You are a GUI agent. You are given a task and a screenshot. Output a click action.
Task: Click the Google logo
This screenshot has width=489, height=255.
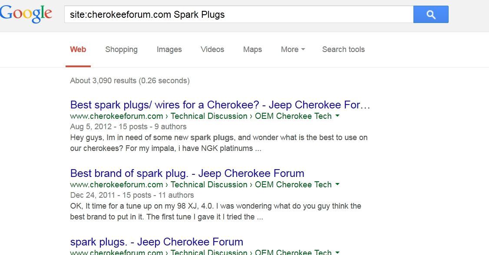tap(26, 14)
